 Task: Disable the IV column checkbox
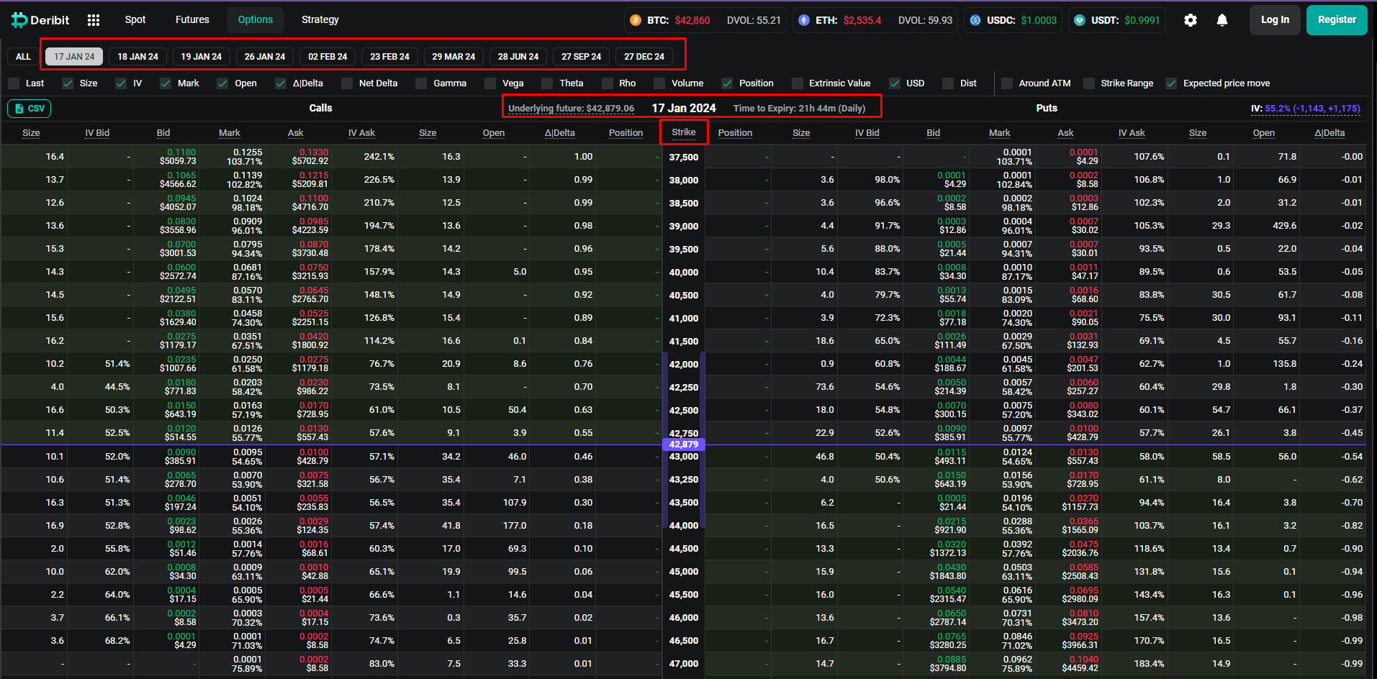pyautogui.click(x=122, y=83)
